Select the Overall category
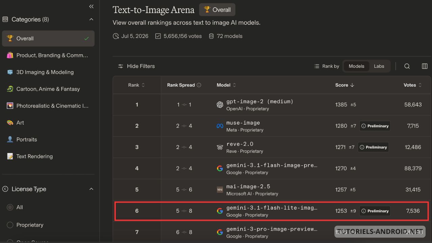Screen dimensions: 432x243 tap(48, 38)
